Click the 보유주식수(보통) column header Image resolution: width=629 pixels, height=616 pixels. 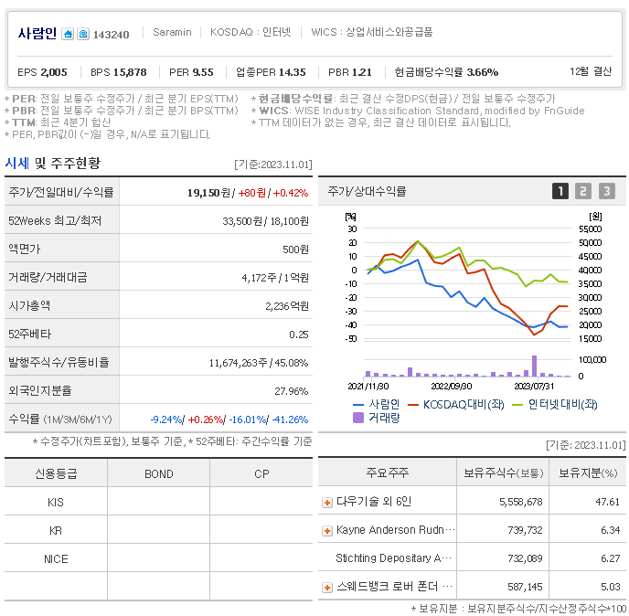point(503,473)
